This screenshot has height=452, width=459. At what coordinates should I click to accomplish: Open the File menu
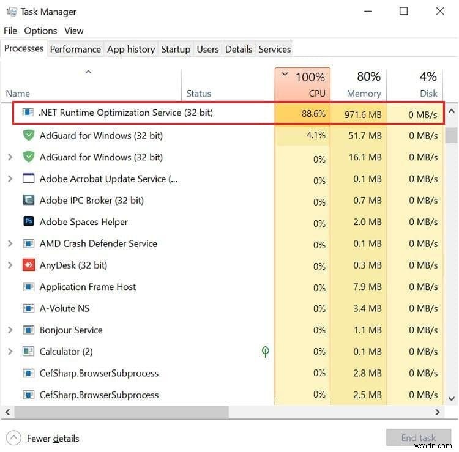point(10,31)
